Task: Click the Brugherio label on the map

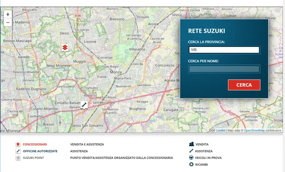Action: (137, 109)
